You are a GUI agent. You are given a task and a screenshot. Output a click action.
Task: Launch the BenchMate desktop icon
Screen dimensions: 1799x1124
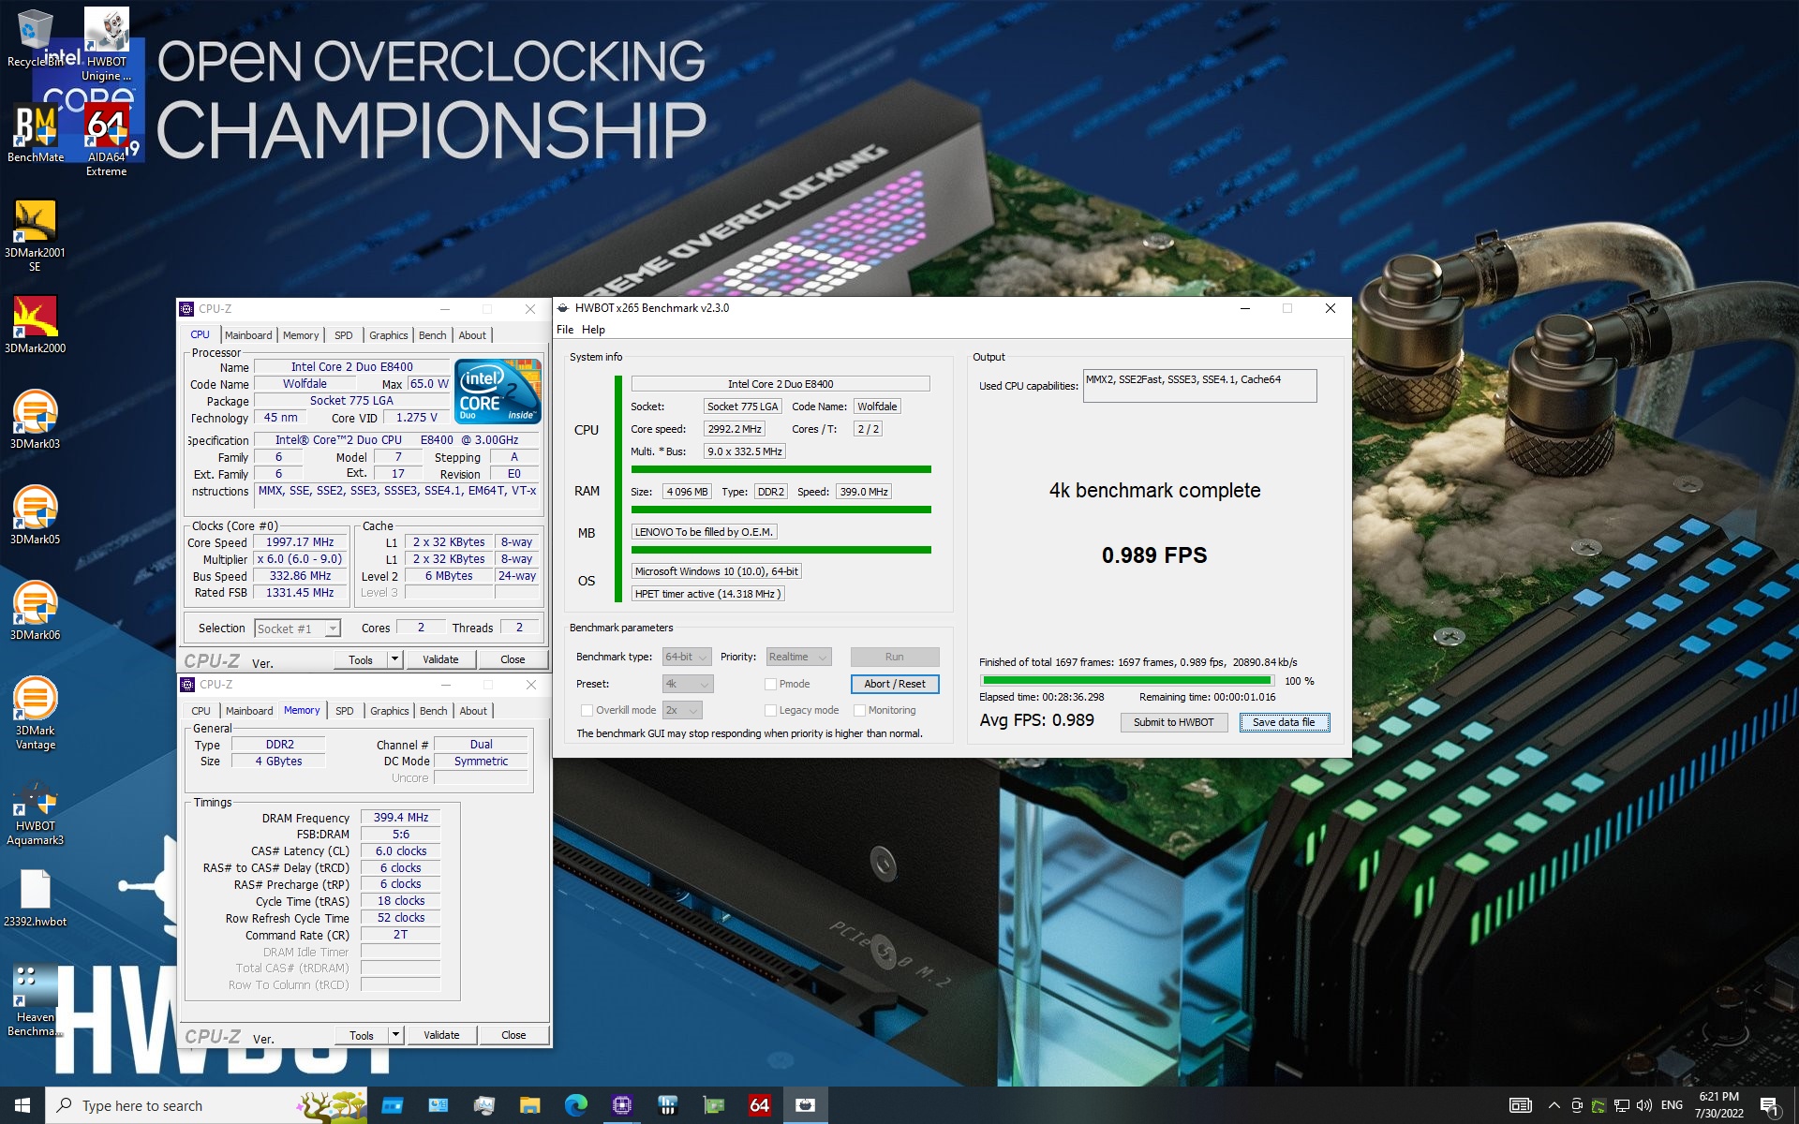36,133
